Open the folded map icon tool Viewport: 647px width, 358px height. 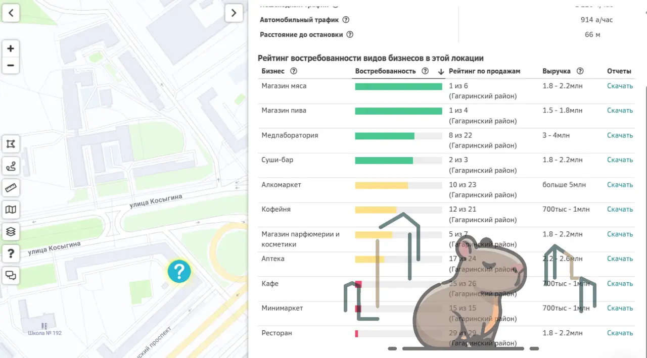click(x=11, y=210)
